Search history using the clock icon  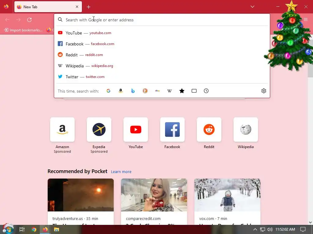[206, 91]
